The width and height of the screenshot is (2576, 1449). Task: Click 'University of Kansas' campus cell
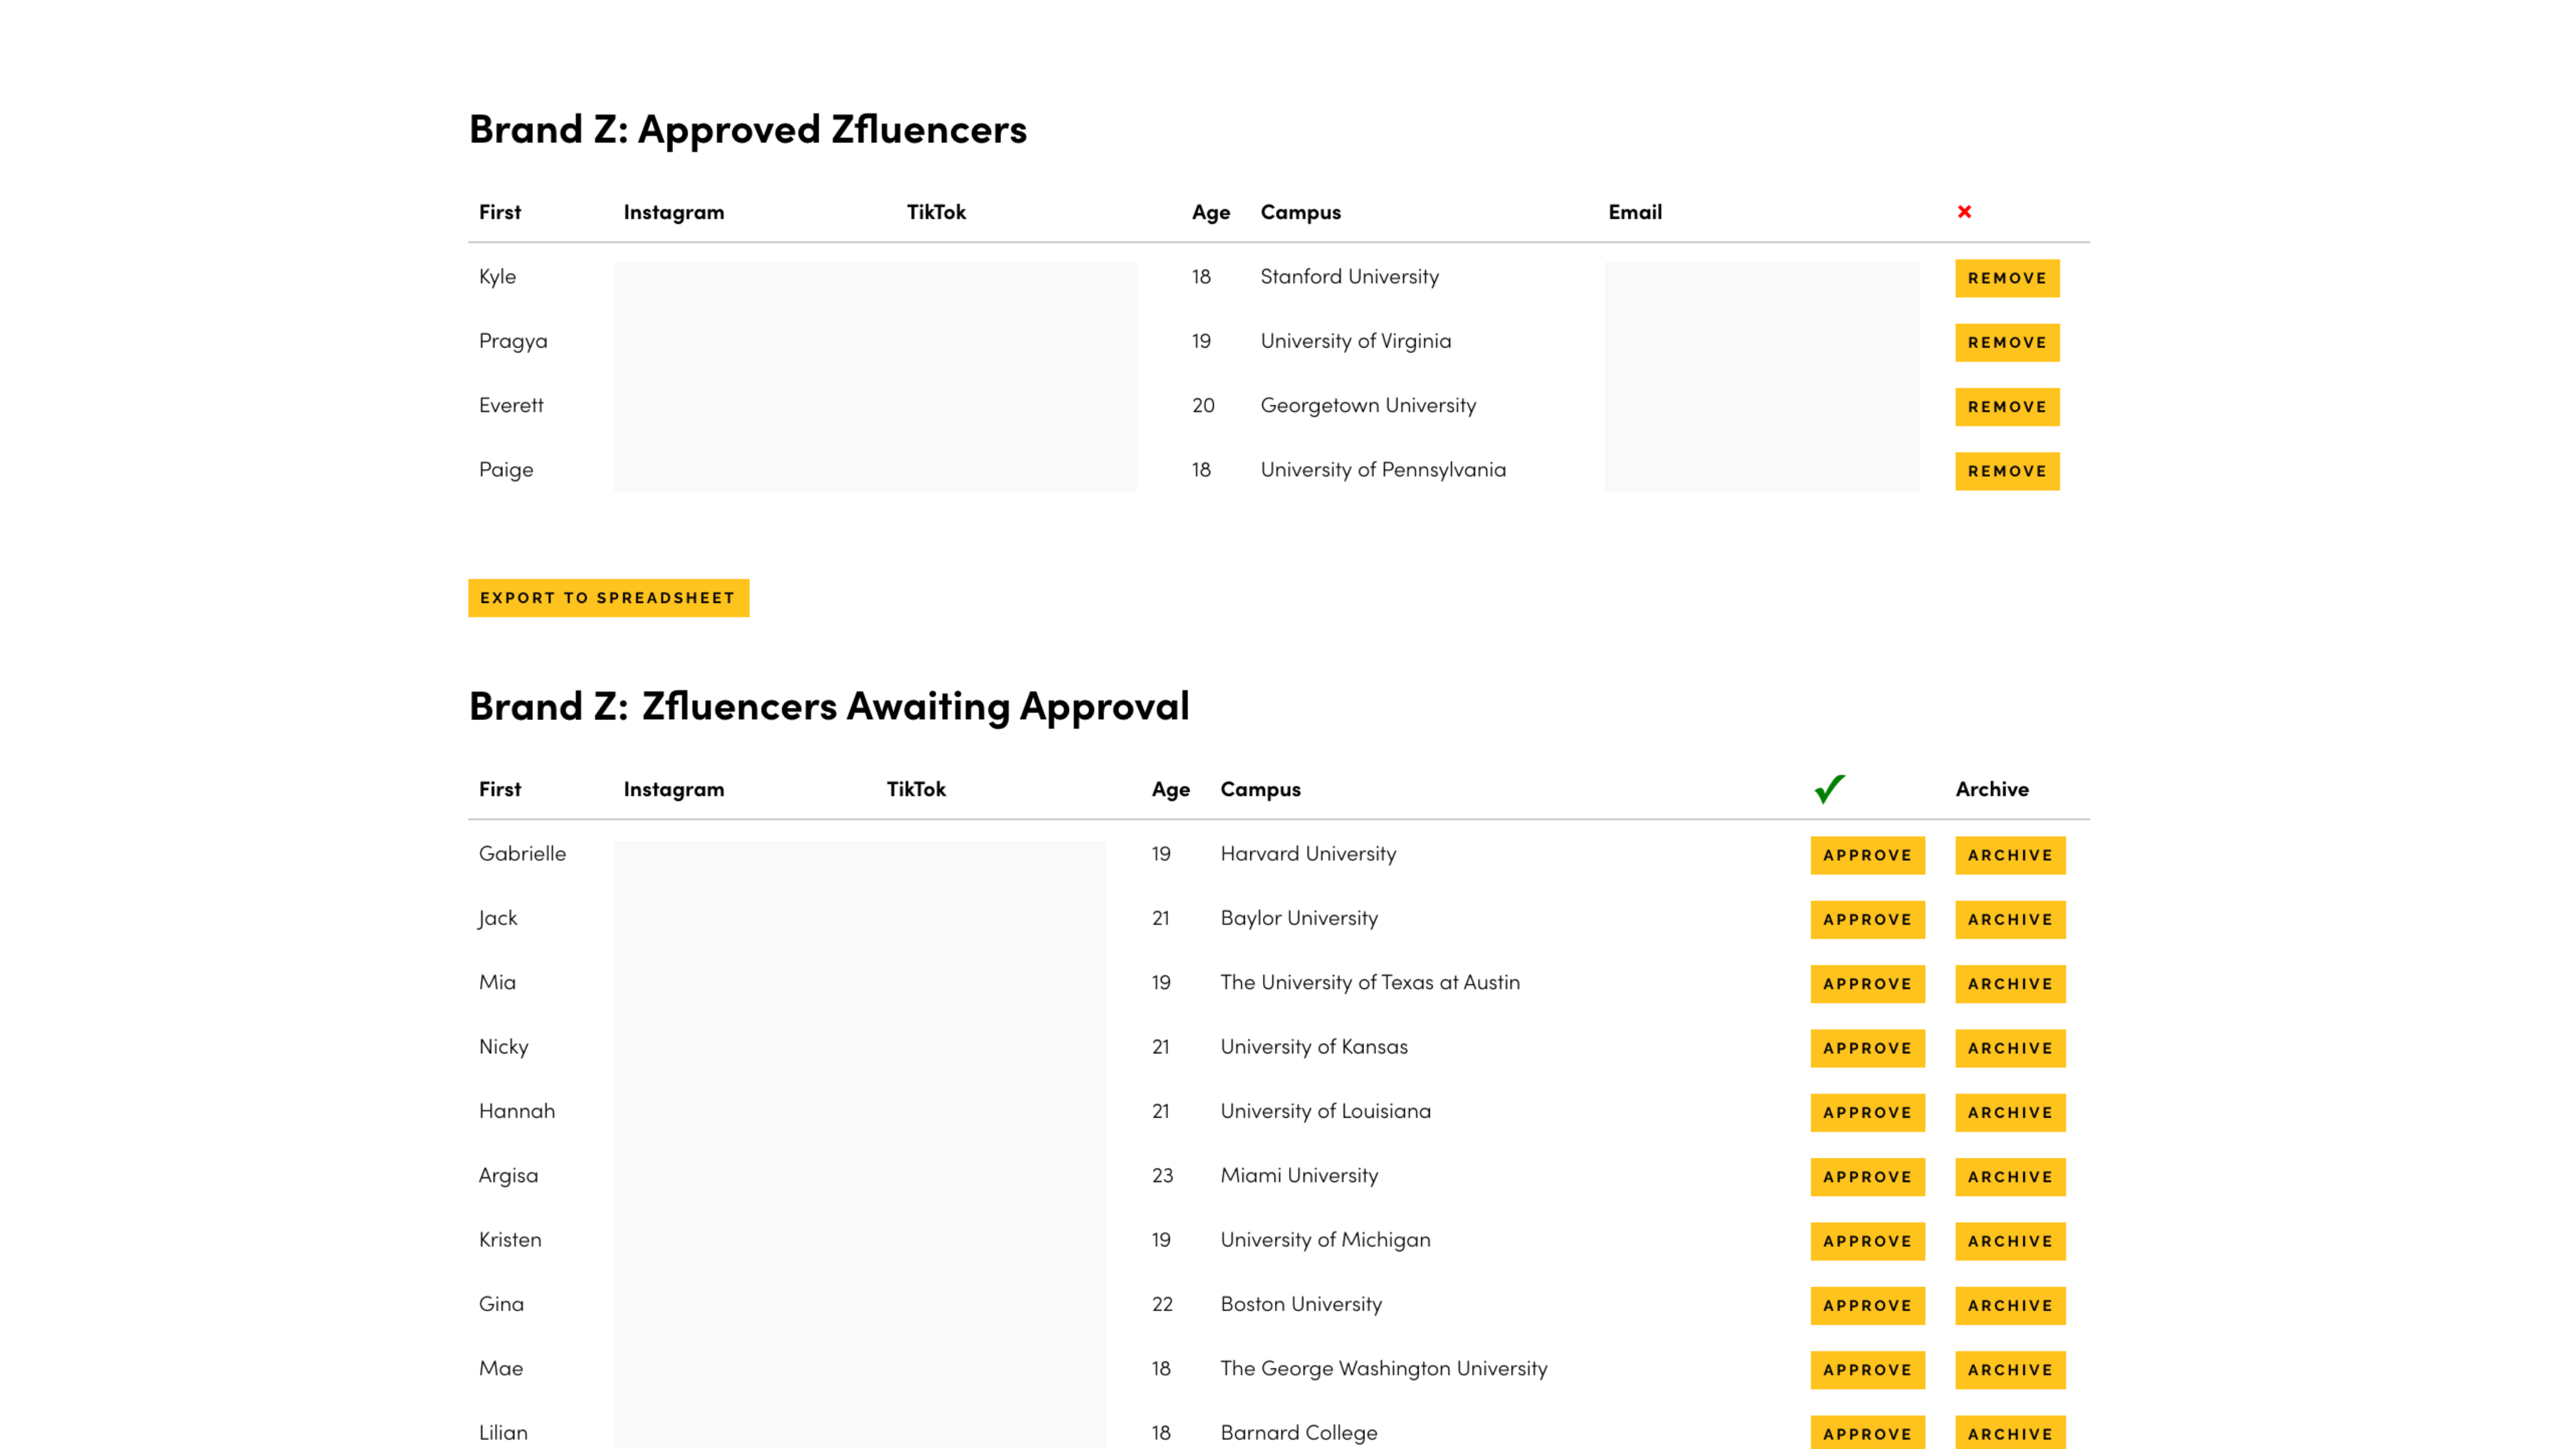(x=1314, y=1047)
